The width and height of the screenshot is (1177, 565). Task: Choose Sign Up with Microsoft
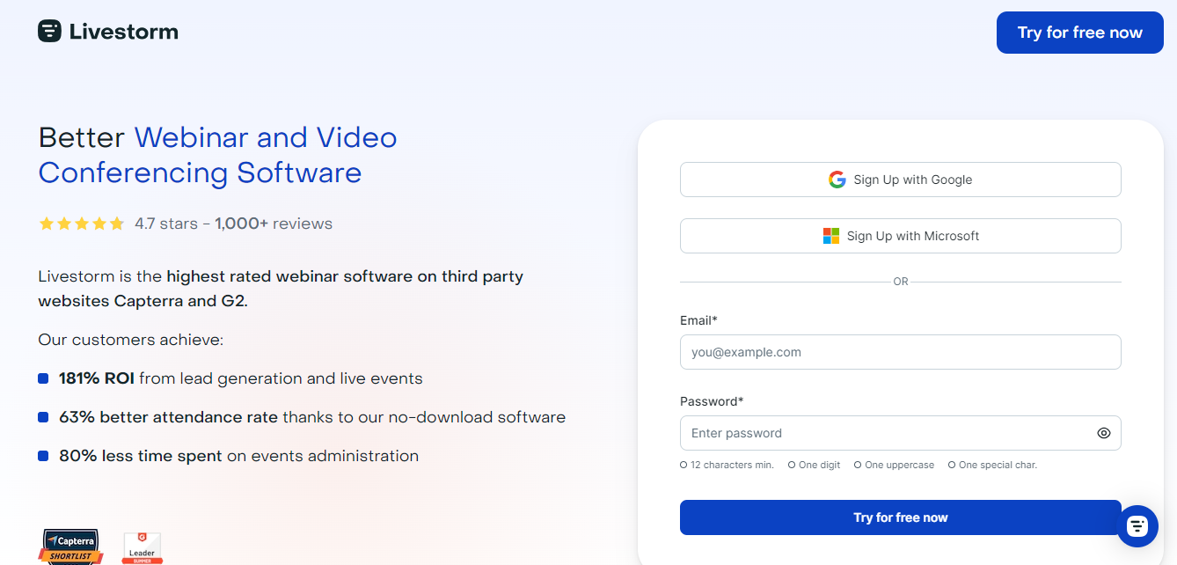[x=900, y=236]
